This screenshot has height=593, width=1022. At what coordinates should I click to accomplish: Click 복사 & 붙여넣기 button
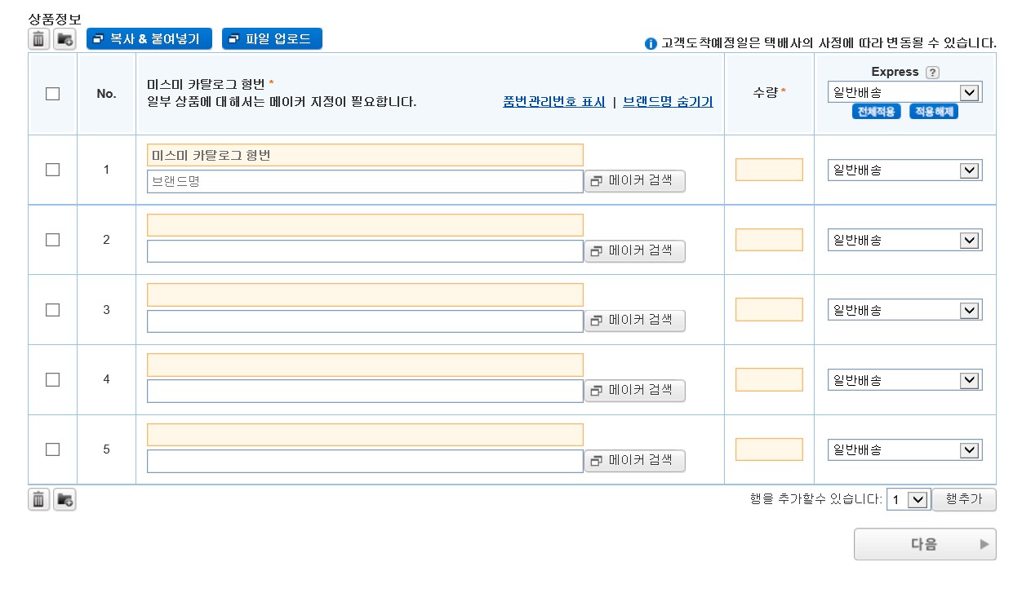[x=149, y=38]
